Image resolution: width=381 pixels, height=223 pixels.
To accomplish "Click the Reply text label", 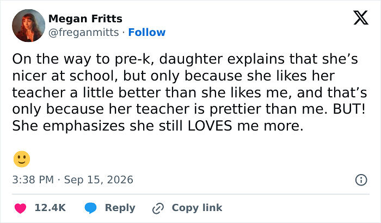I will [x=120, y=208].
